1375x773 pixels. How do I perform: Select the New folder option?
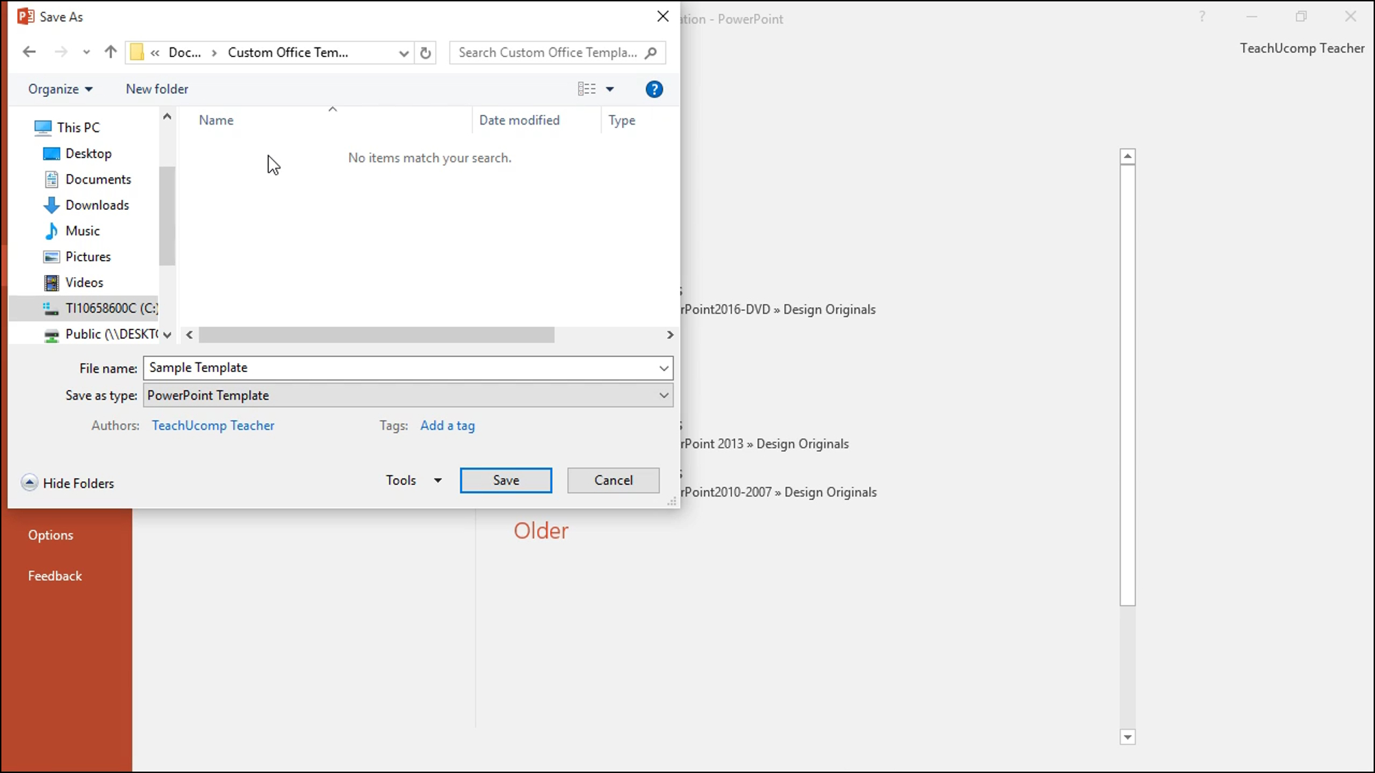point(157,89)
